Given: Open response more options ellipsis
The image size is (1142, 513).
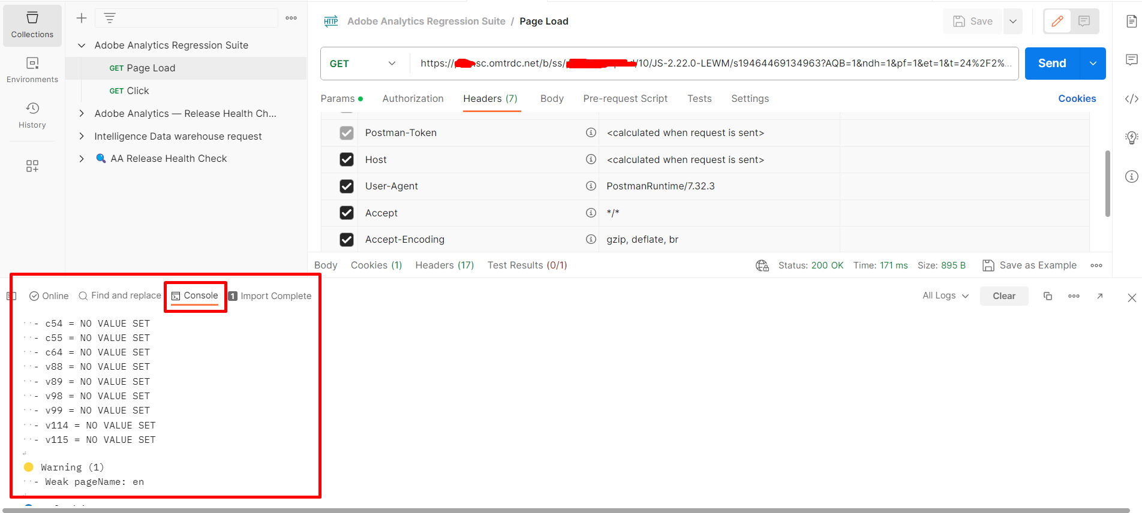Looking at the screenshot, I should pos(1096,265).
